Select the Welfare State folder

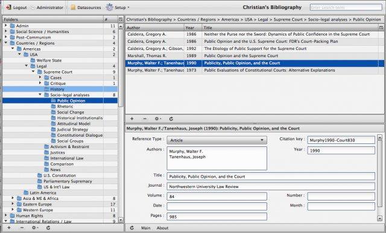(49, 60)
